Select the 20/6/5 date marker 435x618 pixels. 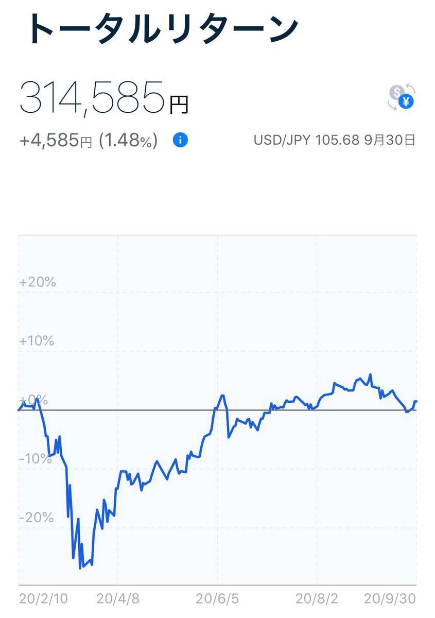coord(217,598)
